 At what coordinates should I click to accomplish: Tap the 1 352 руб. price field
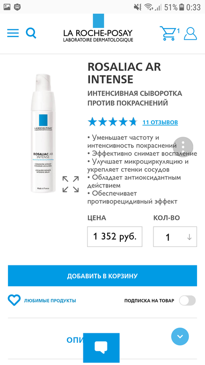point(115,237)
